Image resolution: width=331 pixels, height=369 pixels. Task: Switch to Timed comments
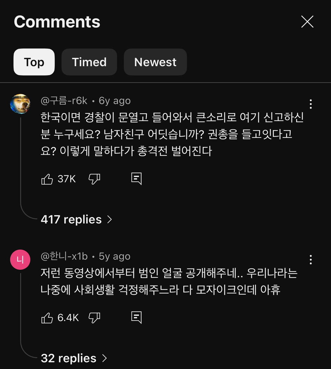(89, 62)
